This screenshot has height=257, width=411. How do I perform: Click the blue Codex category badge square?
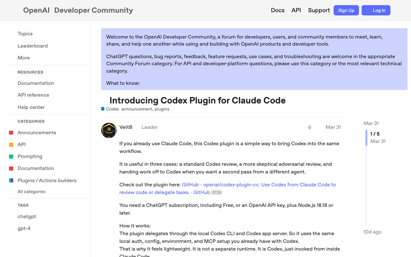tap(103, 109)
